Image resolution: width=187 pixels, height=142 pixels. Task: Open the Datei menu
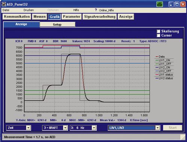6,10
